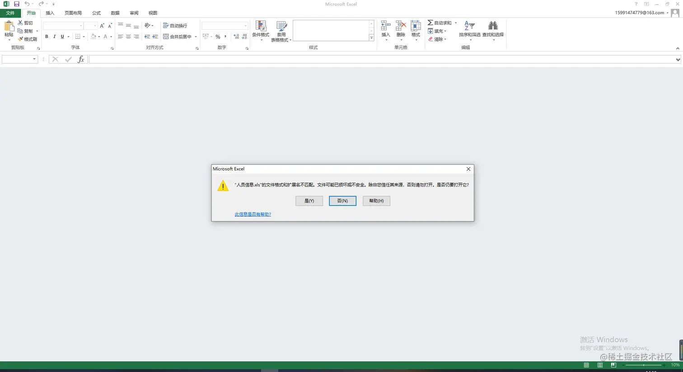Screen dimensions: 683x372
Task: Click Yes 是(Y) in the dialog
Action: [x=309, y=201]
